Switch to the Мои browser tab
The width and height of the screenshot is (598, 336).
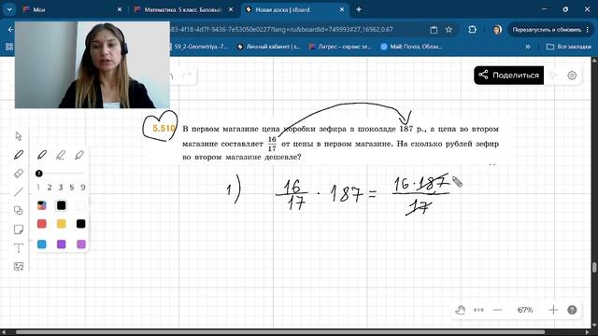coord(73,9)
